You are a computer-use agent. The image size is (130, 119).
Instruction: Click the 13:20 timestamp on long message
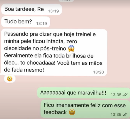[98, 72]
